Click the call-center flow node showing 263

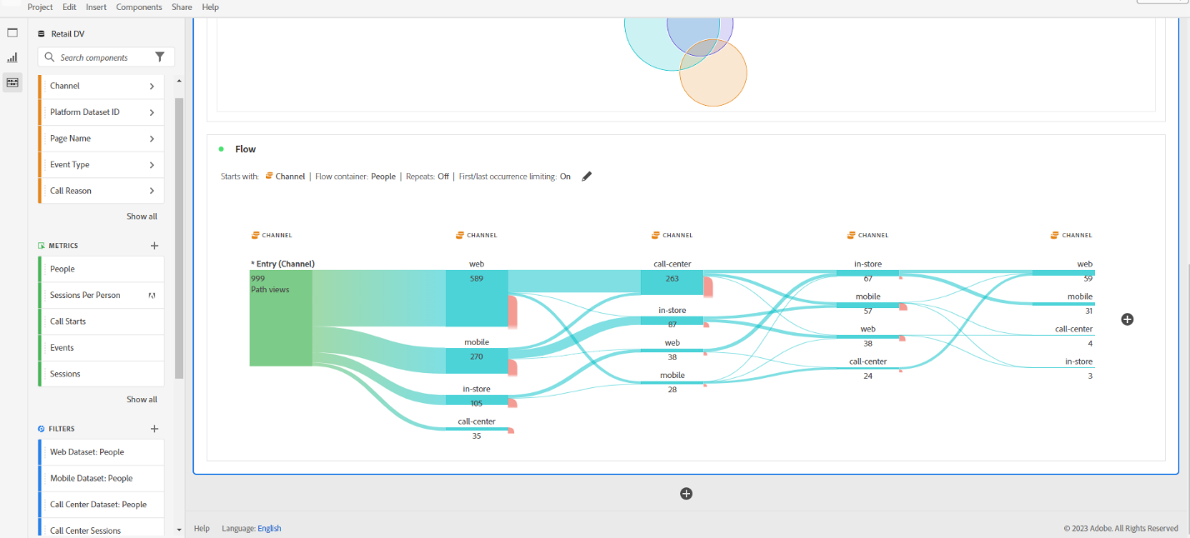click(x=672, y=282)
